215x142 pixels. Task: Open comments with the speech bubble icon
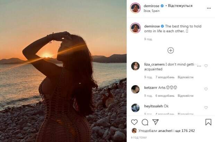(145, 122)
